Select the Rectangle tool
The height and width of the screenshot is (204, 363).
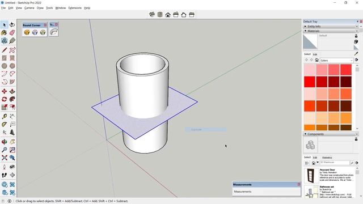coord(5,58)
